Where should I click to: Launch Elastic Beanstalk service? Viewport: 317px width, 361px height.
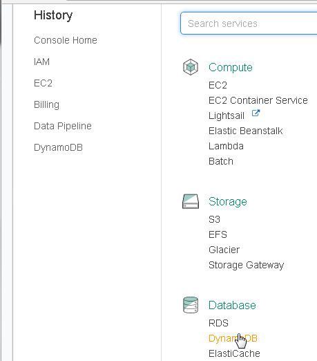pos(245,131)
